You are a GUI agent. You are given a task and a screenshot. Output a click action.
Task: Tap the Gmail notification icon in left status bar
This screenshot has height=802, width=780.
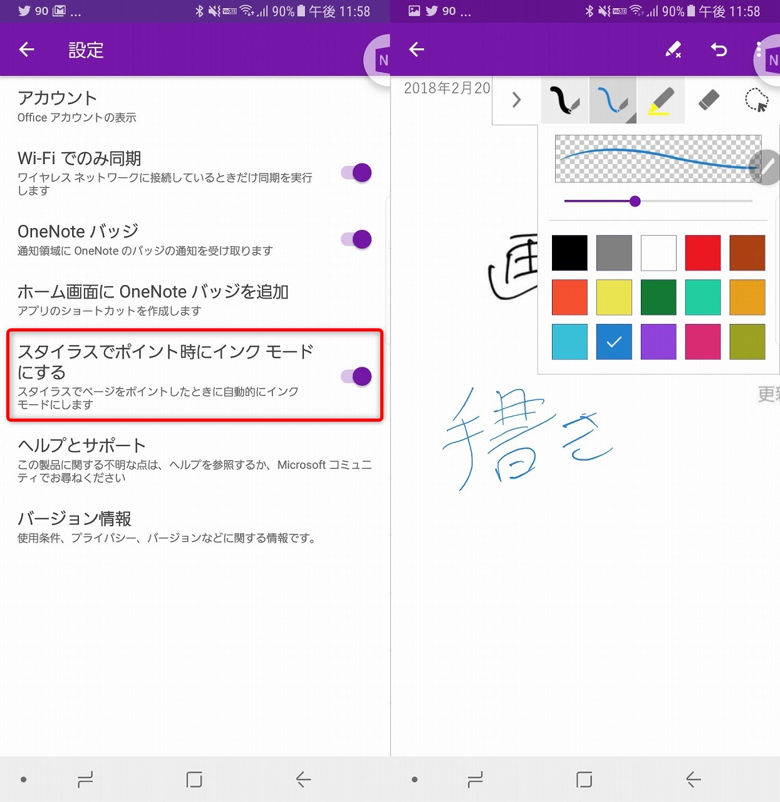pyautogui.click(x=59, y=11)
